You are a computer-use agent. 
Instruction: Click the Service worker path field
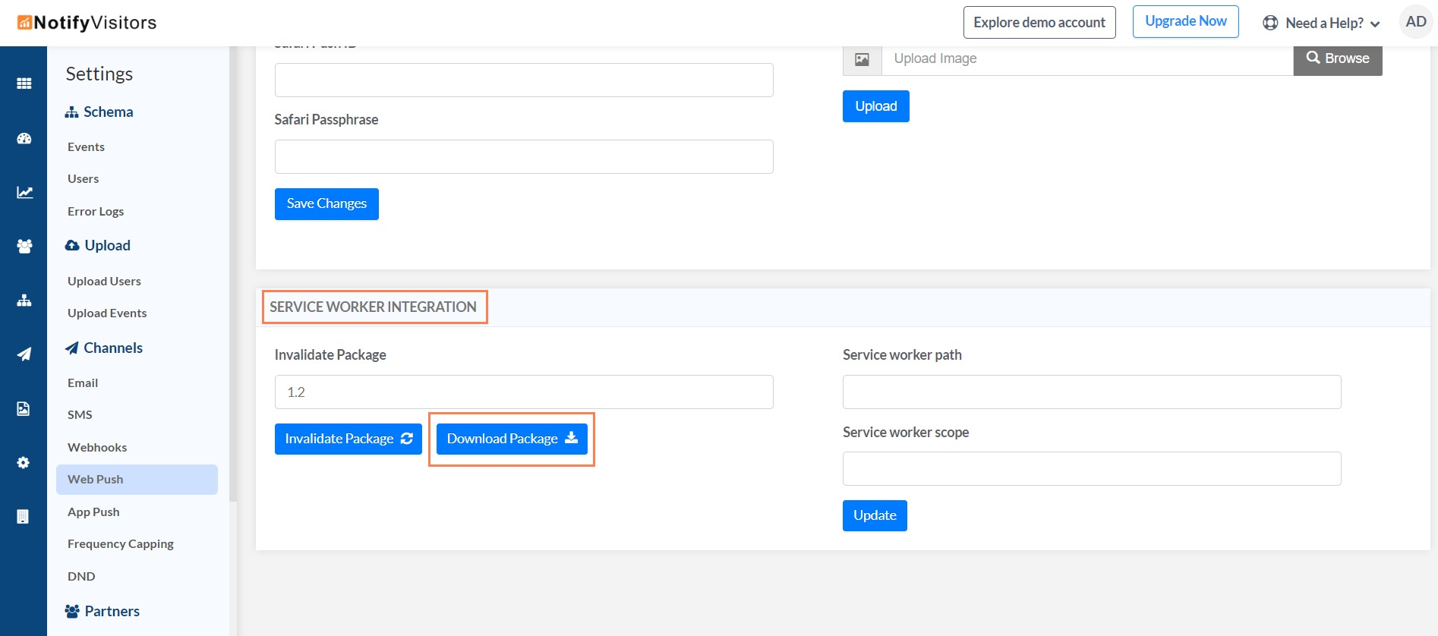tap(1092, 392)
